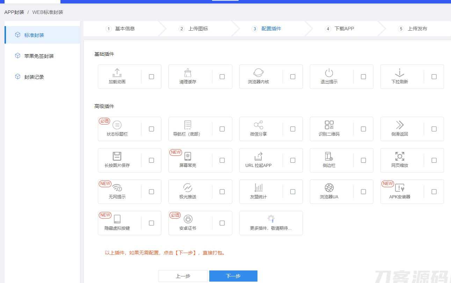
Task: Click the APP封装 breadcrumb link
Action: tap(14, 12)
